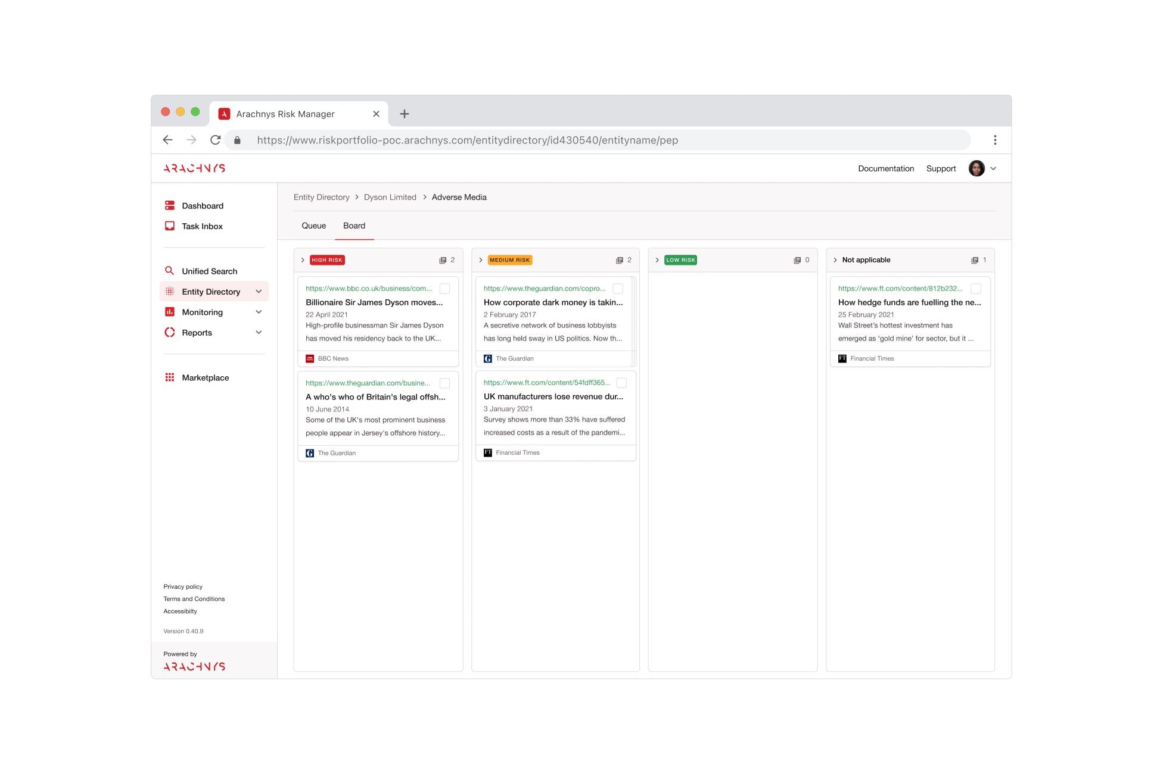Tick checkbox on UK manufacturers lose revenue card
This screenshot has width=1163, height=775.
(621, 383)
